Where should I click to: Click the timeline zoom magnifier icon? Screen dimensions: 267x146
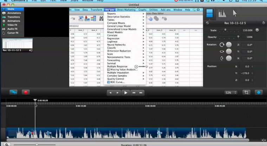7,145
